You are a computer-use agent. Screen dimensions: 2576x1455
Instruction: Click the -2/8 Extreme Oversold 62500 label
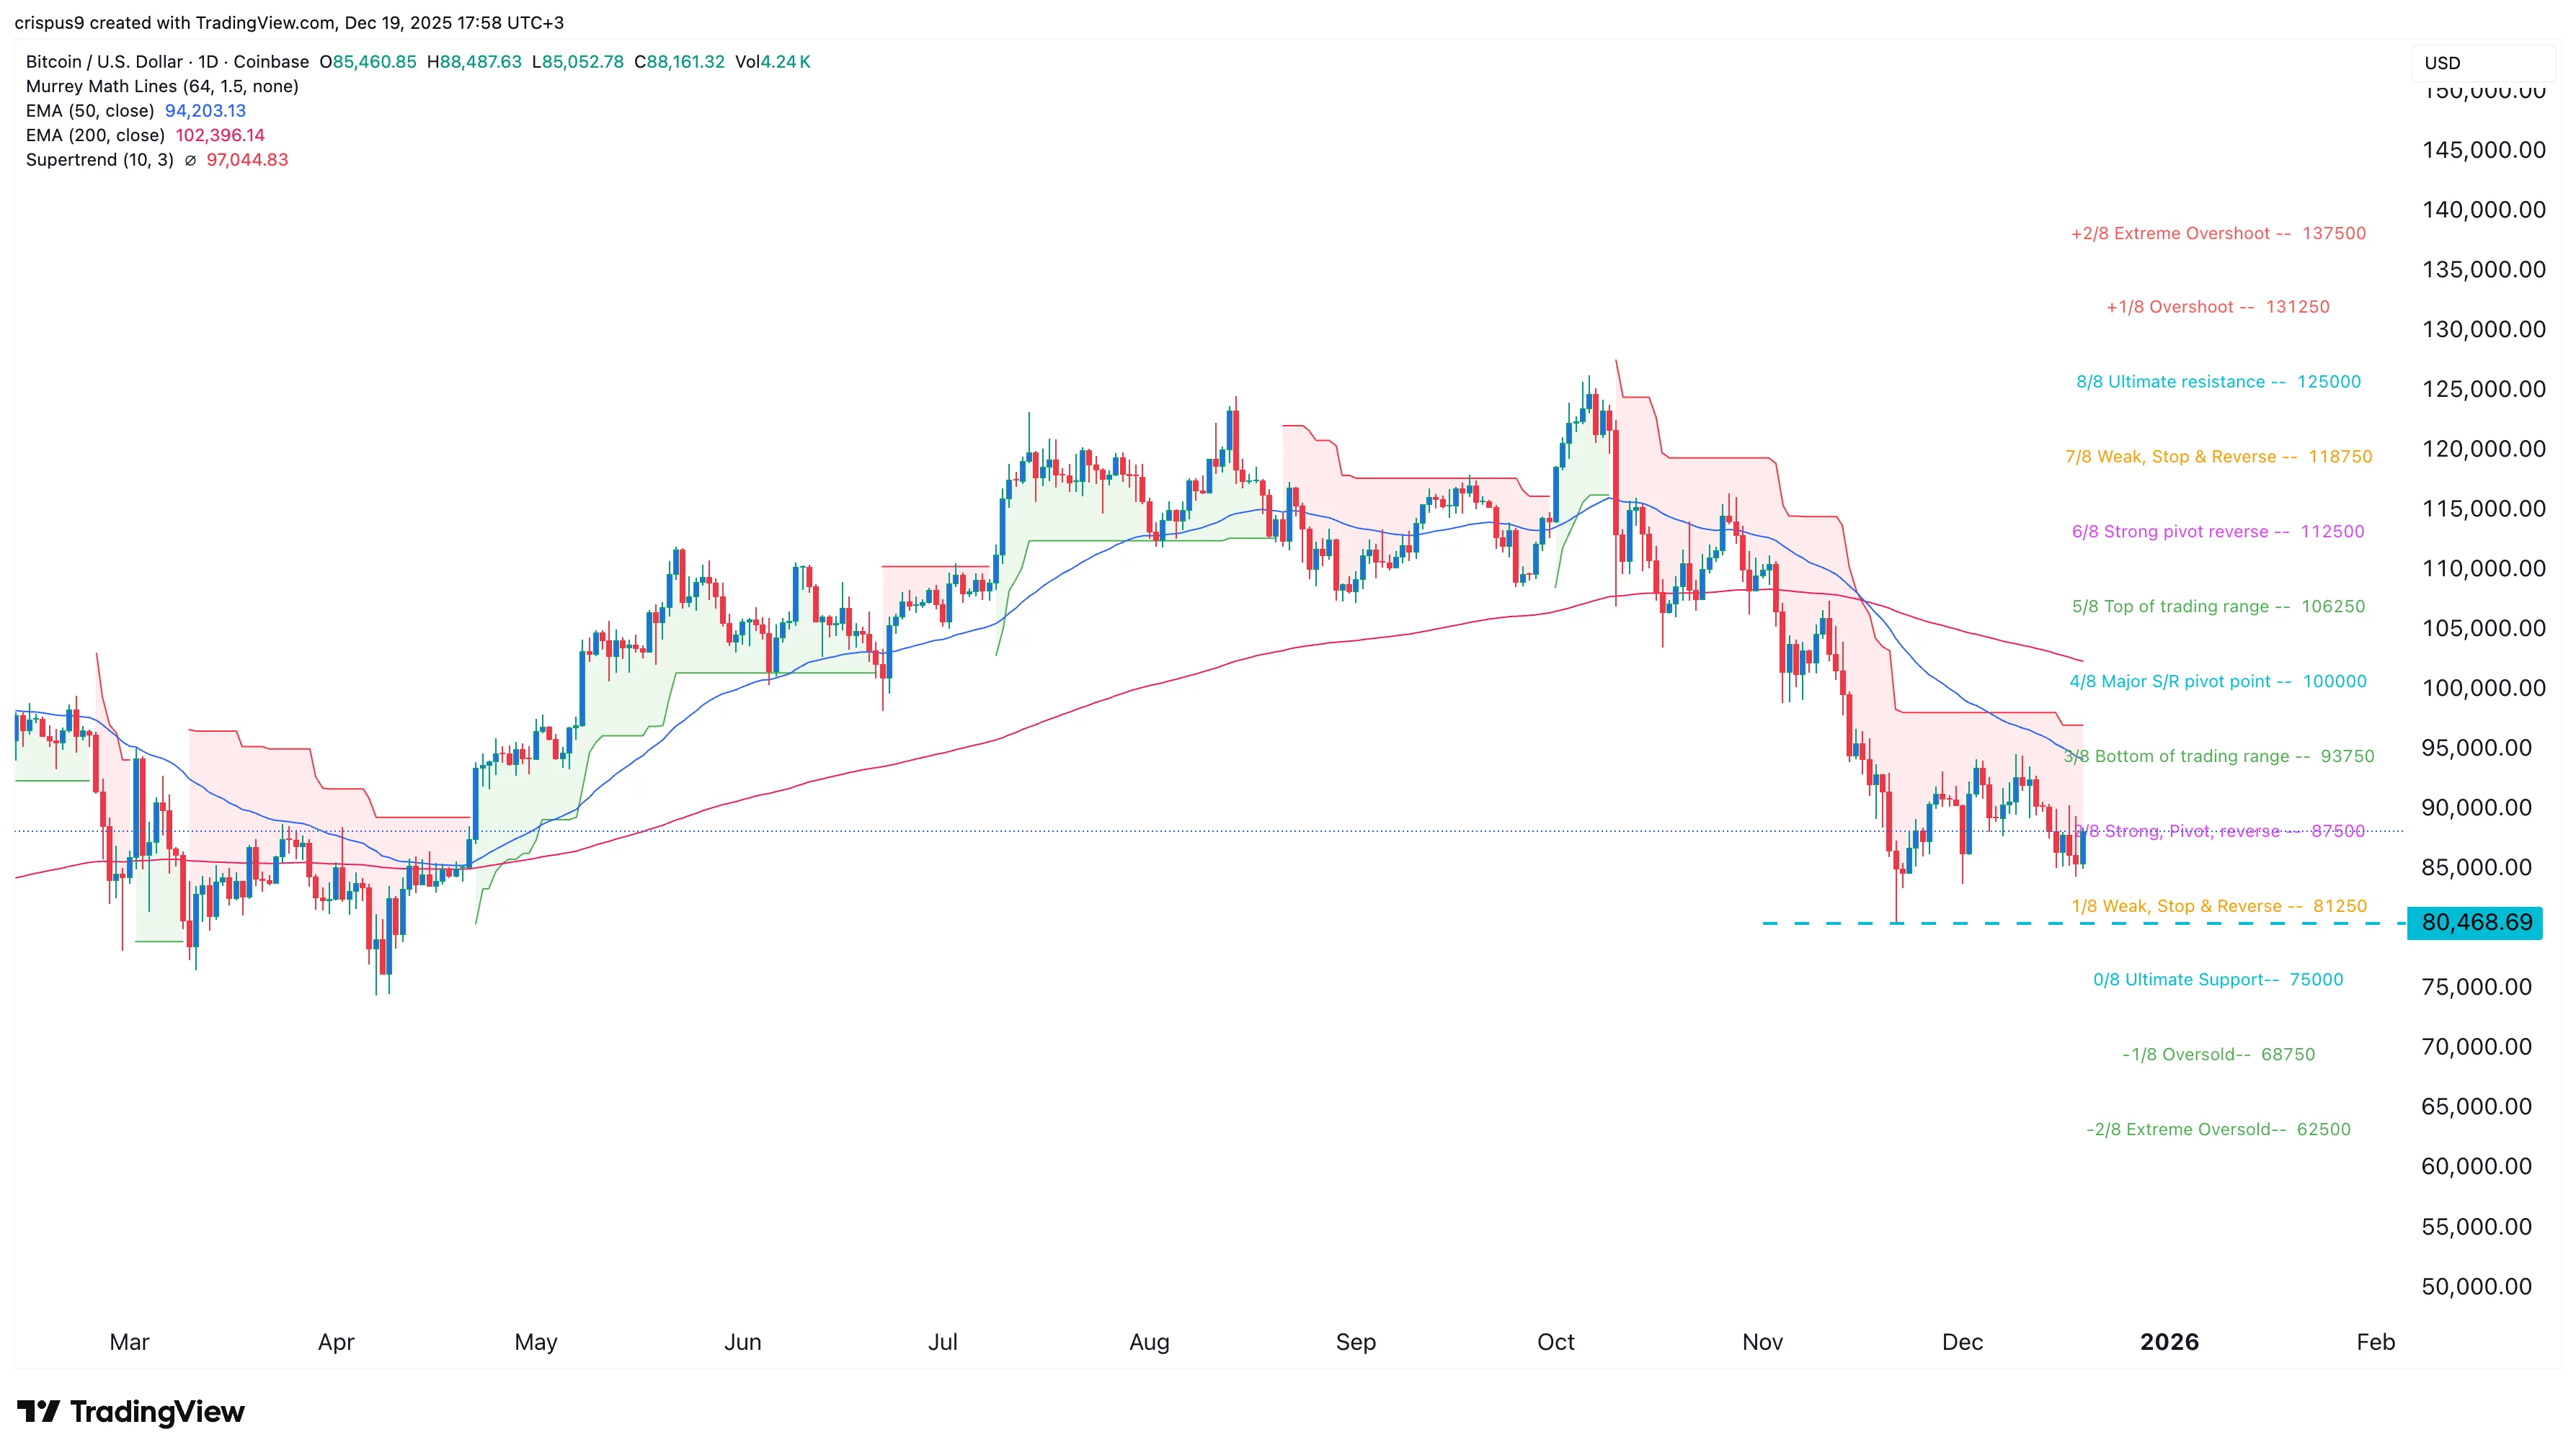(x=2217, y=1129)
